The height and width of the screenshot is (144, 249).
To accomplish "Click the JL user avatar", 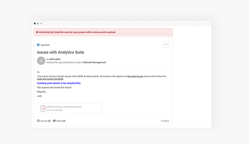I will click(41, 61).
